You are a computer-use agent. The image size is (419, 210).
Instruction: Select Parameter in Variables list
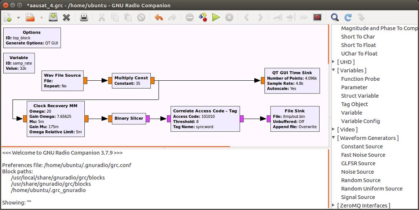point(354,87)
